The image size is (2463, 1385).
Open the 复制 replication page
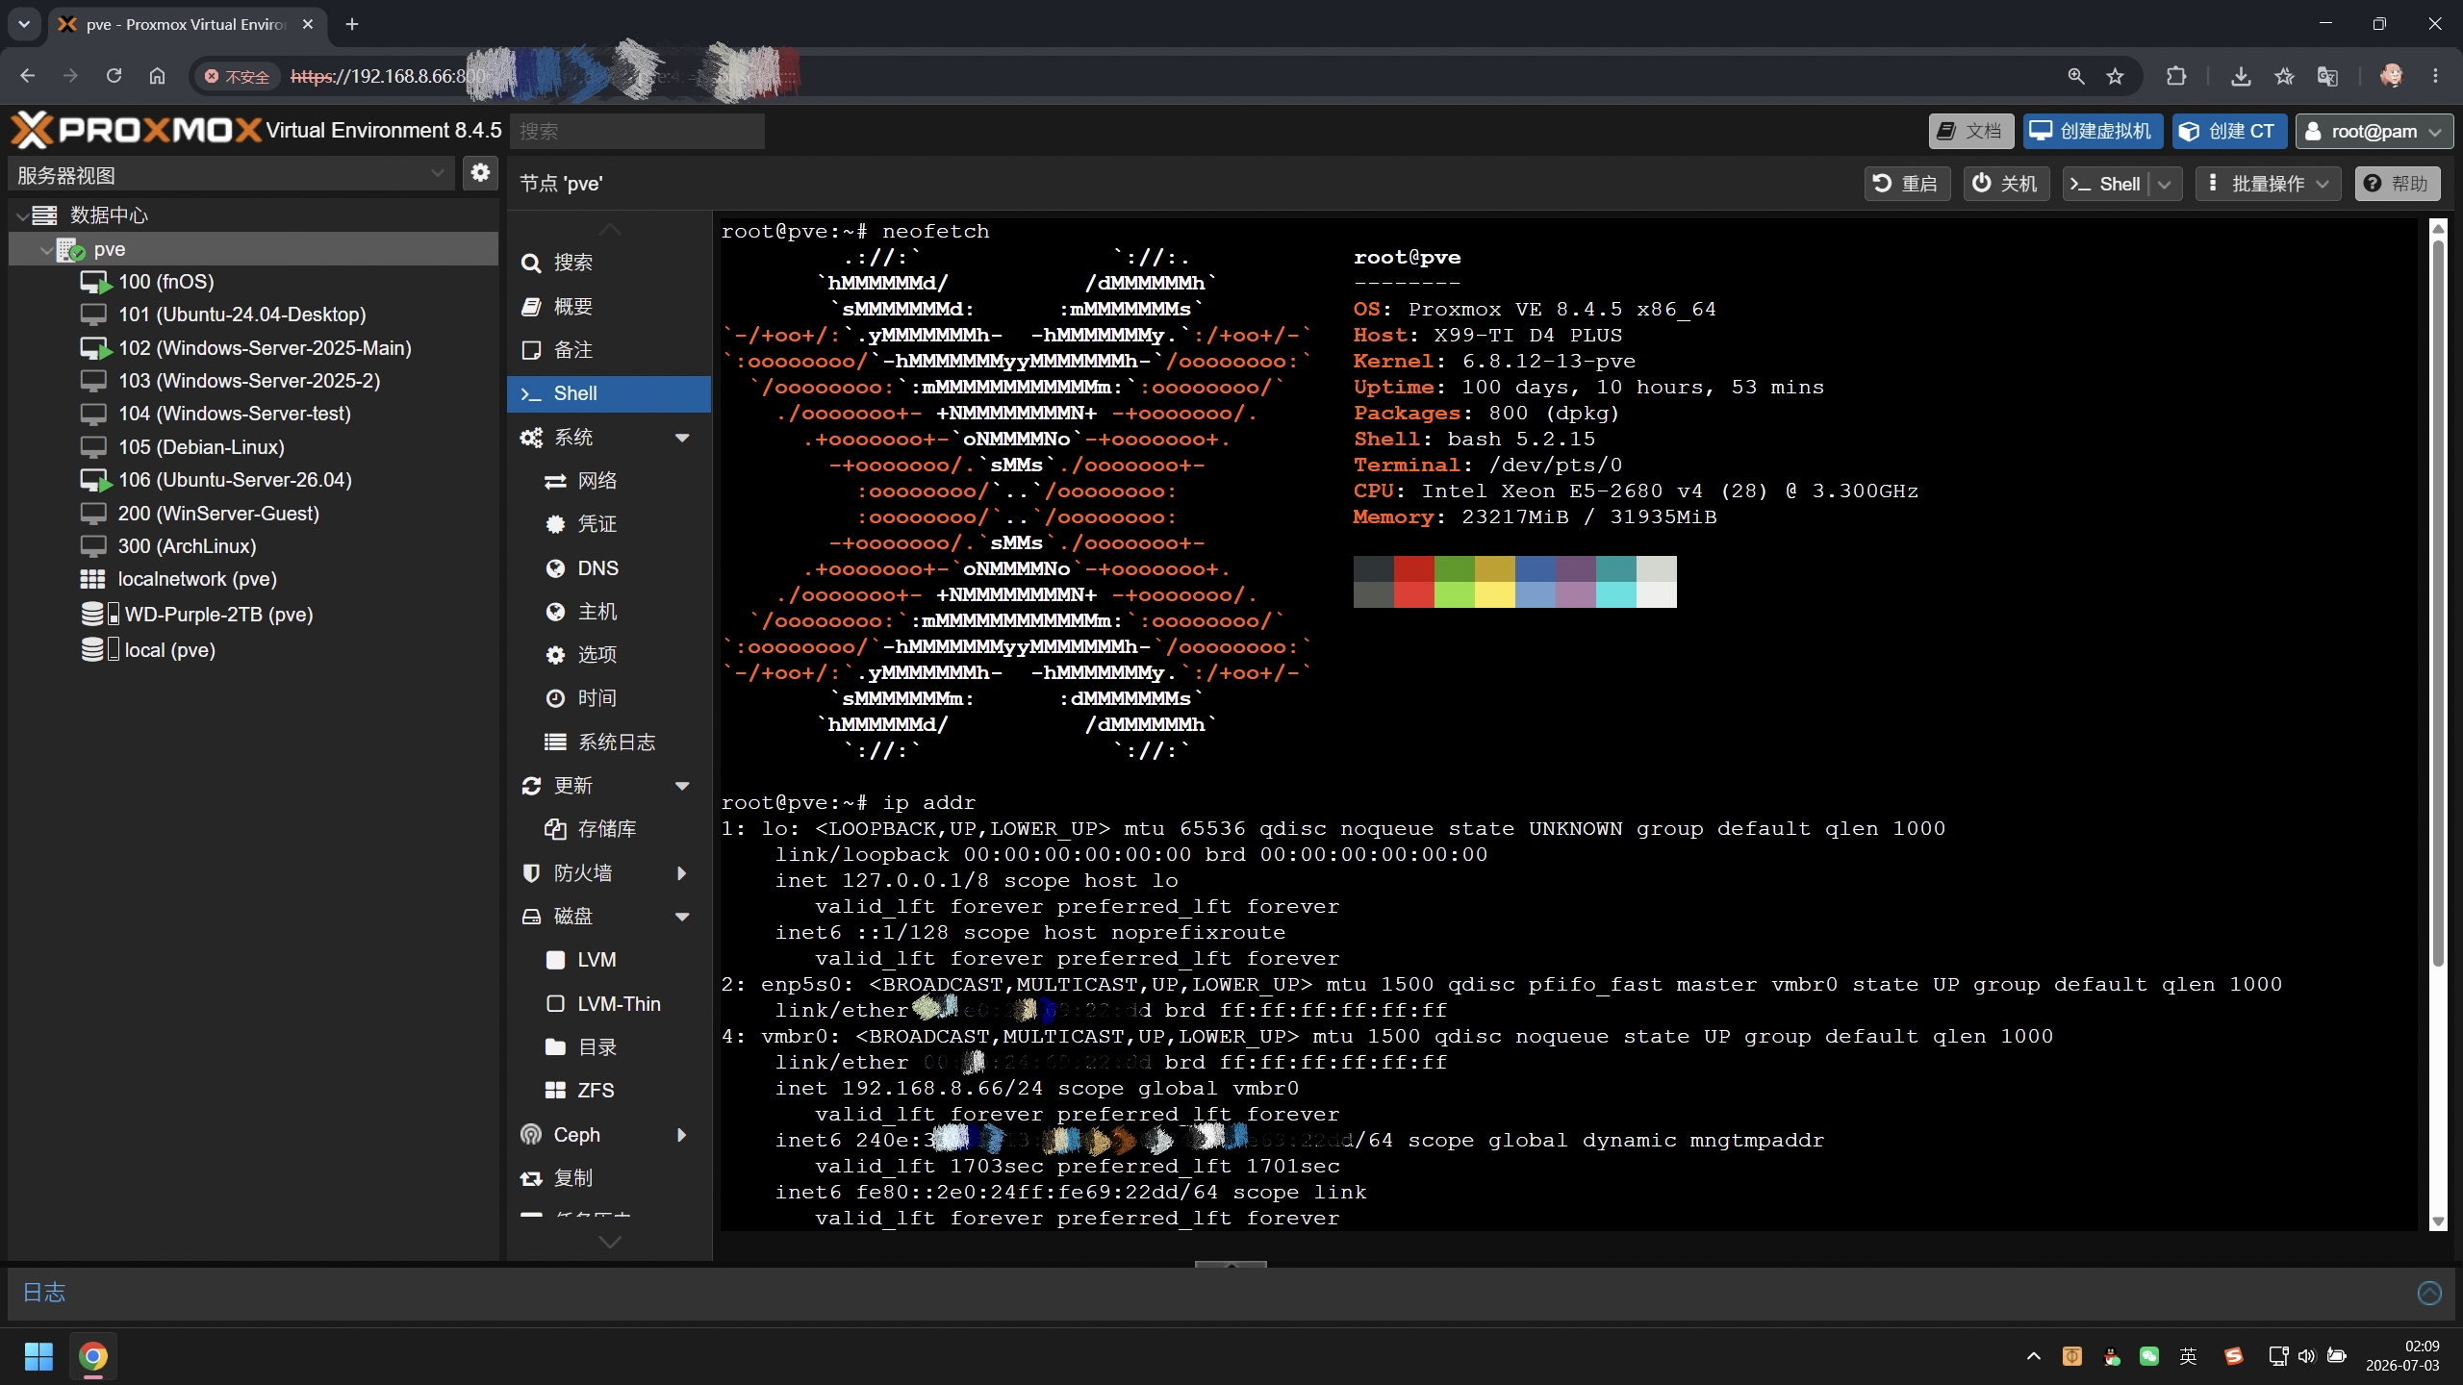click(x=608, y=1178)
